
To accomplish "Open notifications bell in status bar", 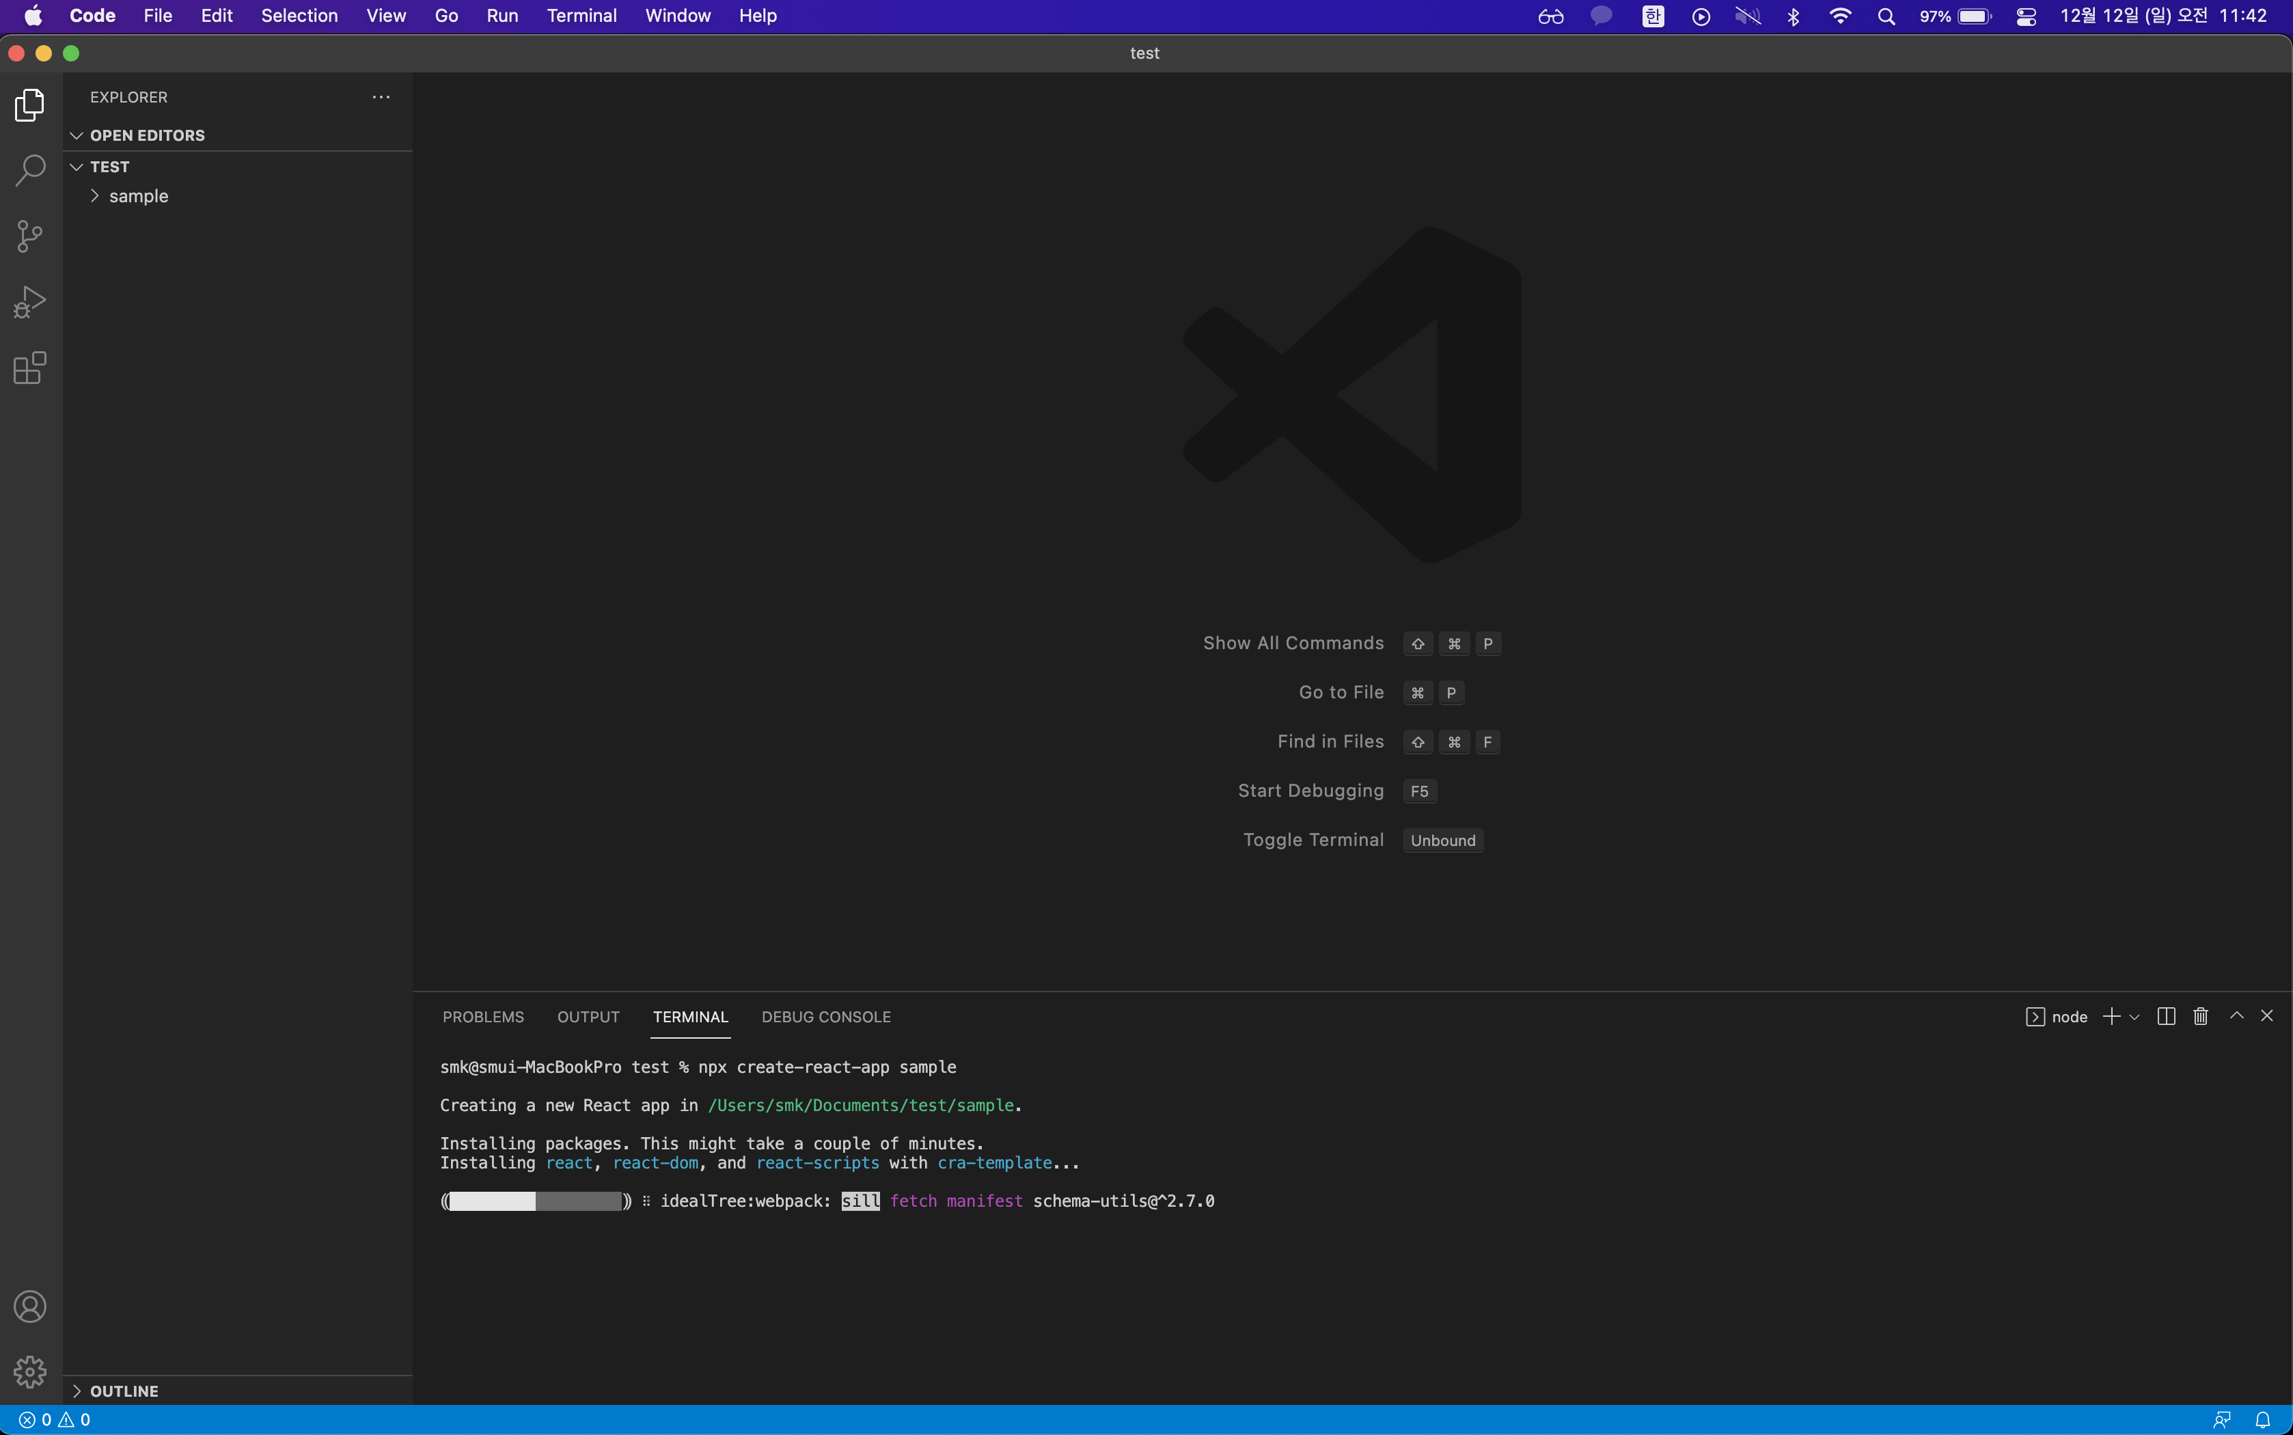I will (x=2264, y=1420).
